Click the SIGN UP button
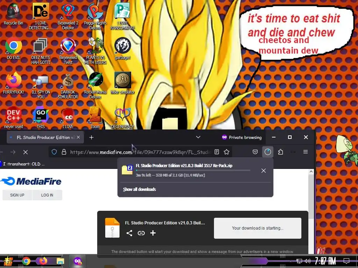This screenshot has height=268, width=358. [17, 195]
